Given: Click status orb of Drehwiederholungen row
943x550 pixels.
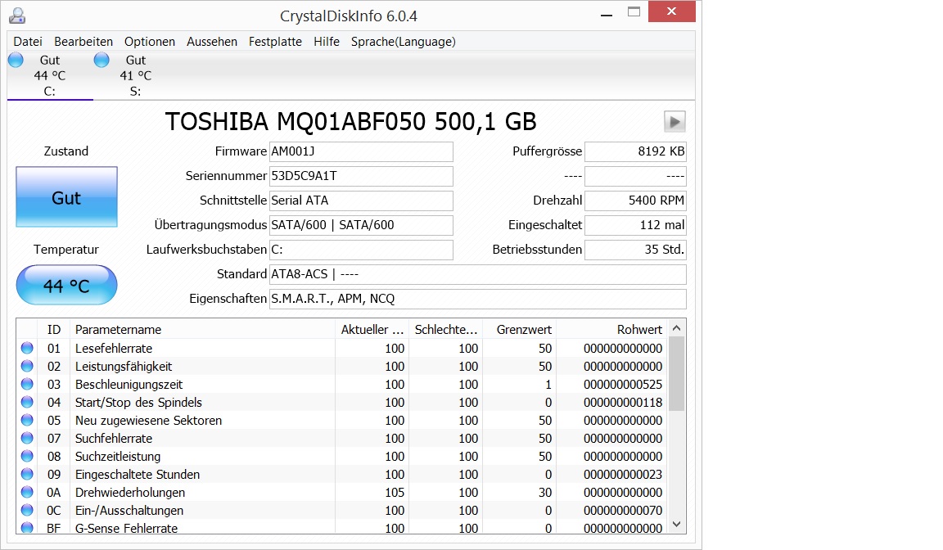Looking at the screenshot, I should (27, 492).
